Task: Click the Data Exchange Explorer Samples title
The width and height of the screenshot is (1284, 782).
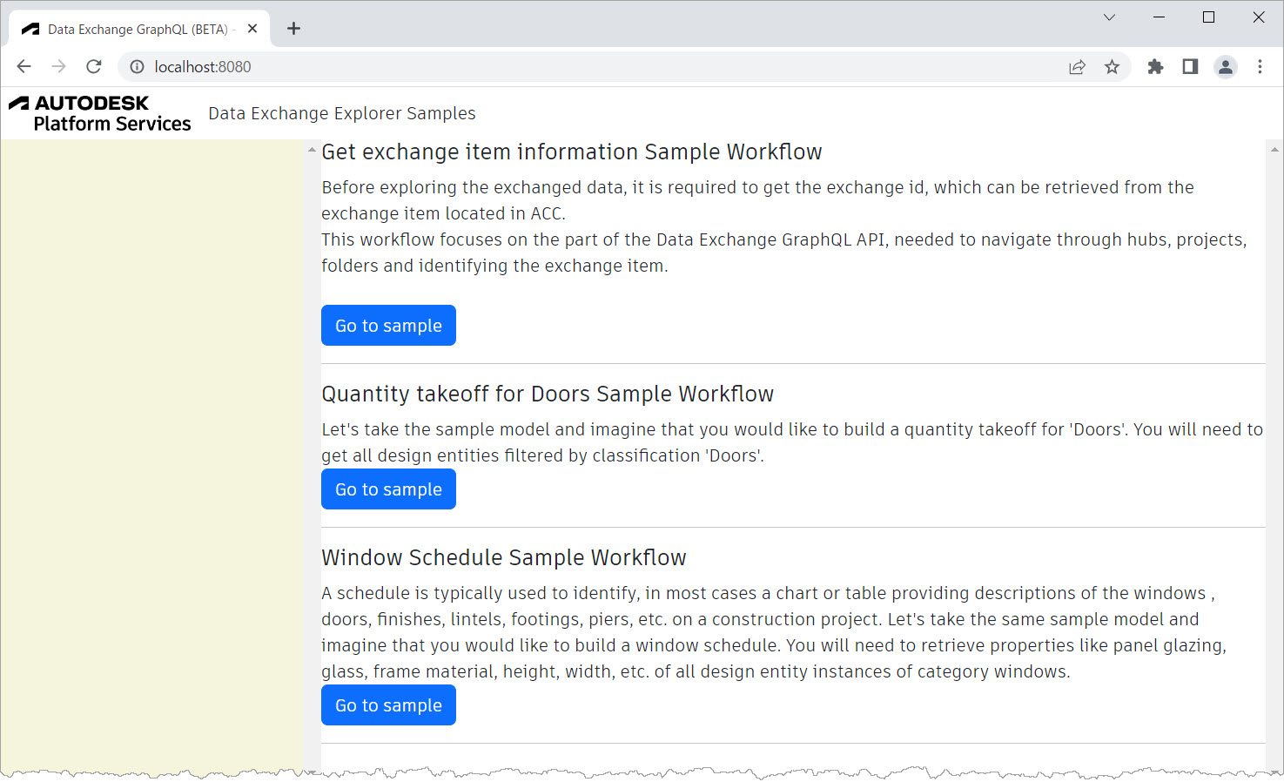Action: click(342, 113)
